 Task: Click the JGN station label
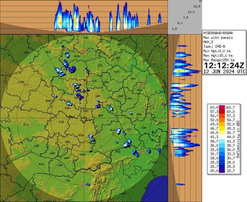click(x=109, y=105)
